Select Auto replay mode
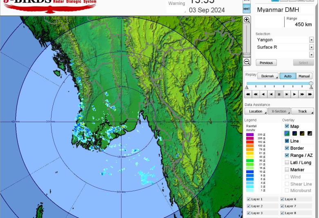Image resolution: width=319 pixels, height=218 pixels. [288, 76]
